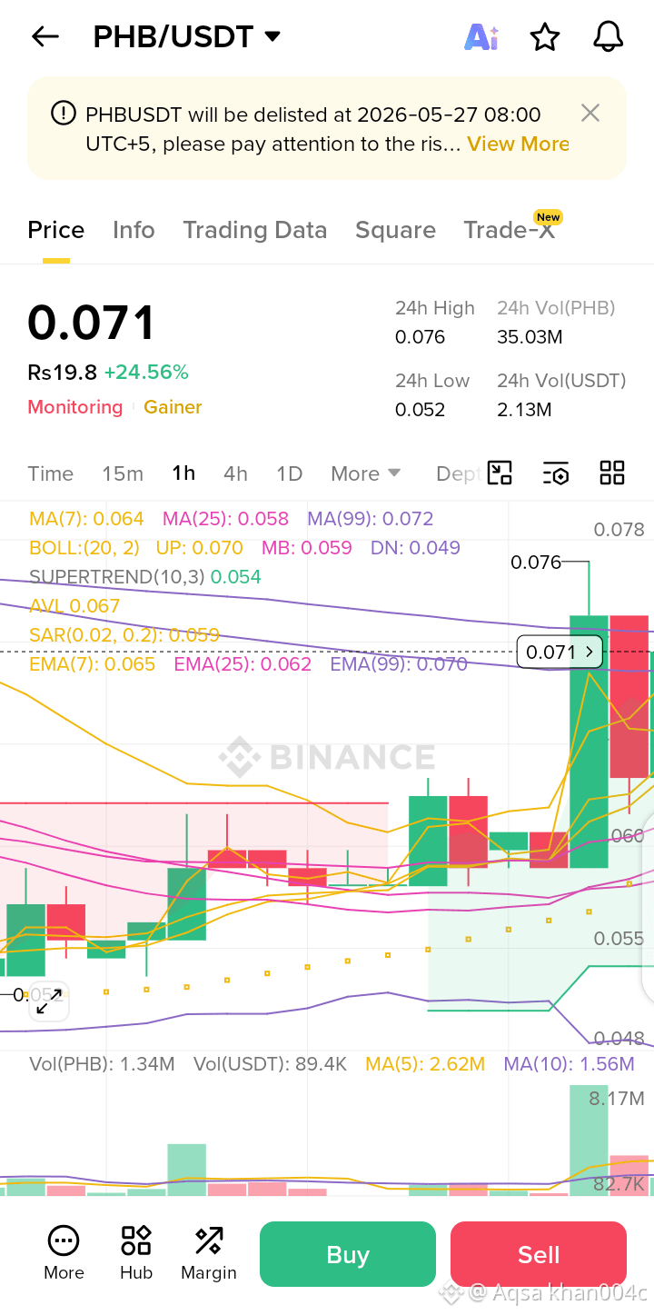Open the Depth chart option
Screen dimensions: 654x1315
coord(458,473)
